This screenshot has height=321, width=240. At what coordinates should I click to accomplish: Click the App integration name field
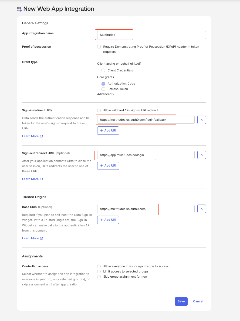[x=151, y=35]
